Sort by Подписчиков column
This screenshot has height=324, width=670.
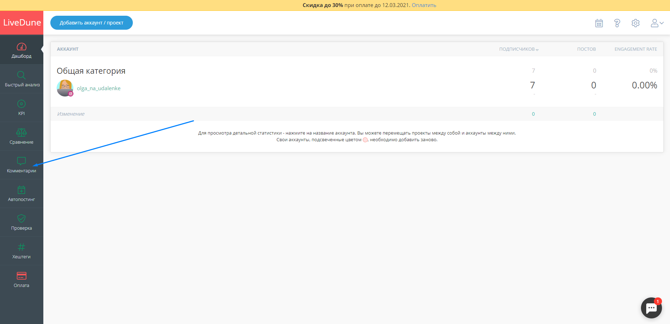[x=518, y=49]
